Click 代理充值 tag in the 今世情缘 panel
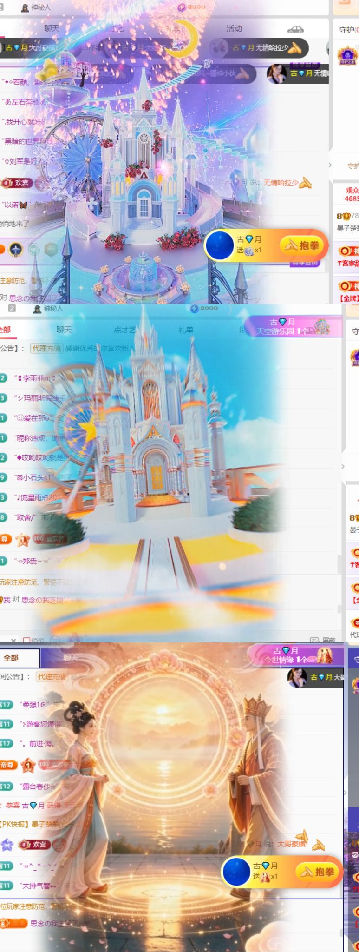 [52, 676]
